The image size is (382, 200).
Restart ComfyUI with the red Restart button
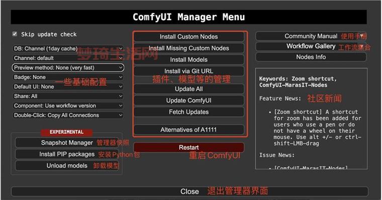[189, 147]
